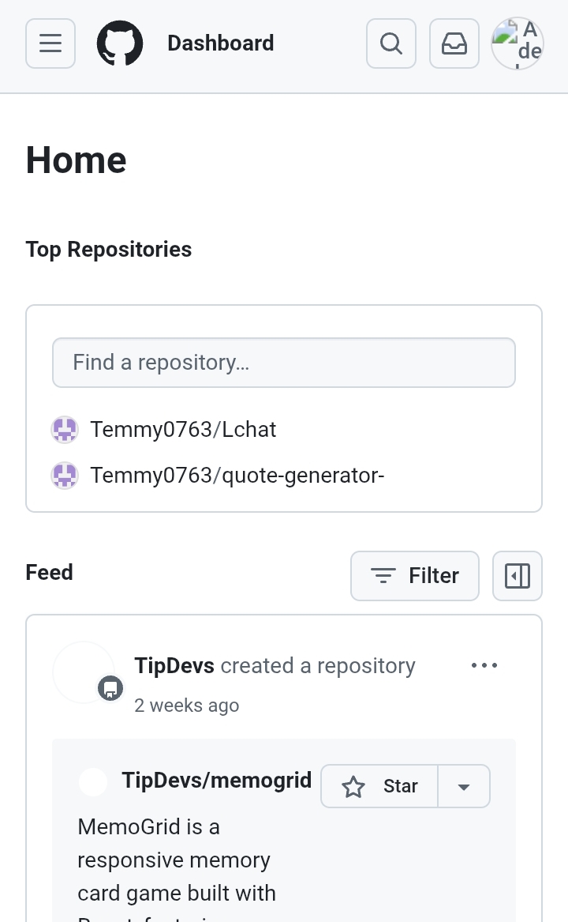Open the TipDevs/memogrid repository link
Screen dimensions: 568x922
tap(217, 781)
